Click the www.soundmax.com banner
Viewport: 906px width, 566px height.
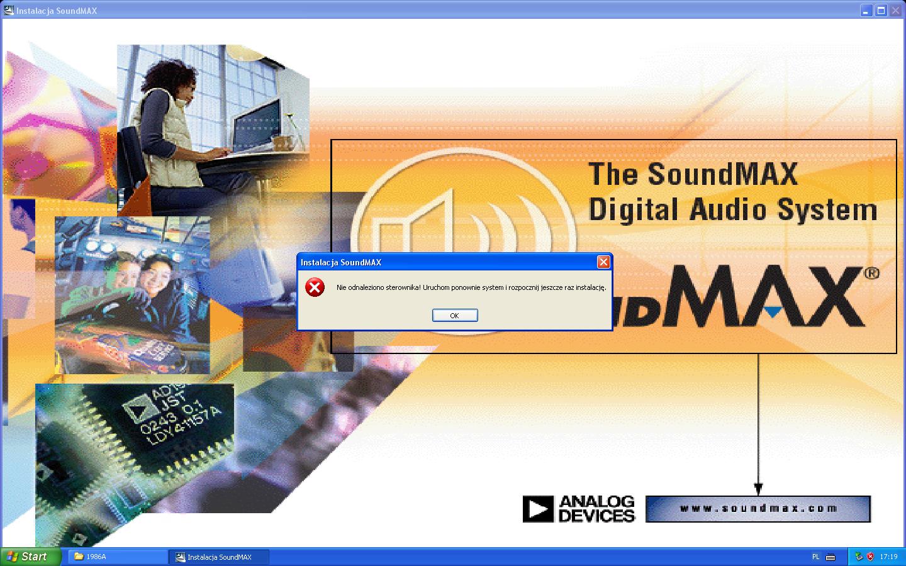point(758,509)
